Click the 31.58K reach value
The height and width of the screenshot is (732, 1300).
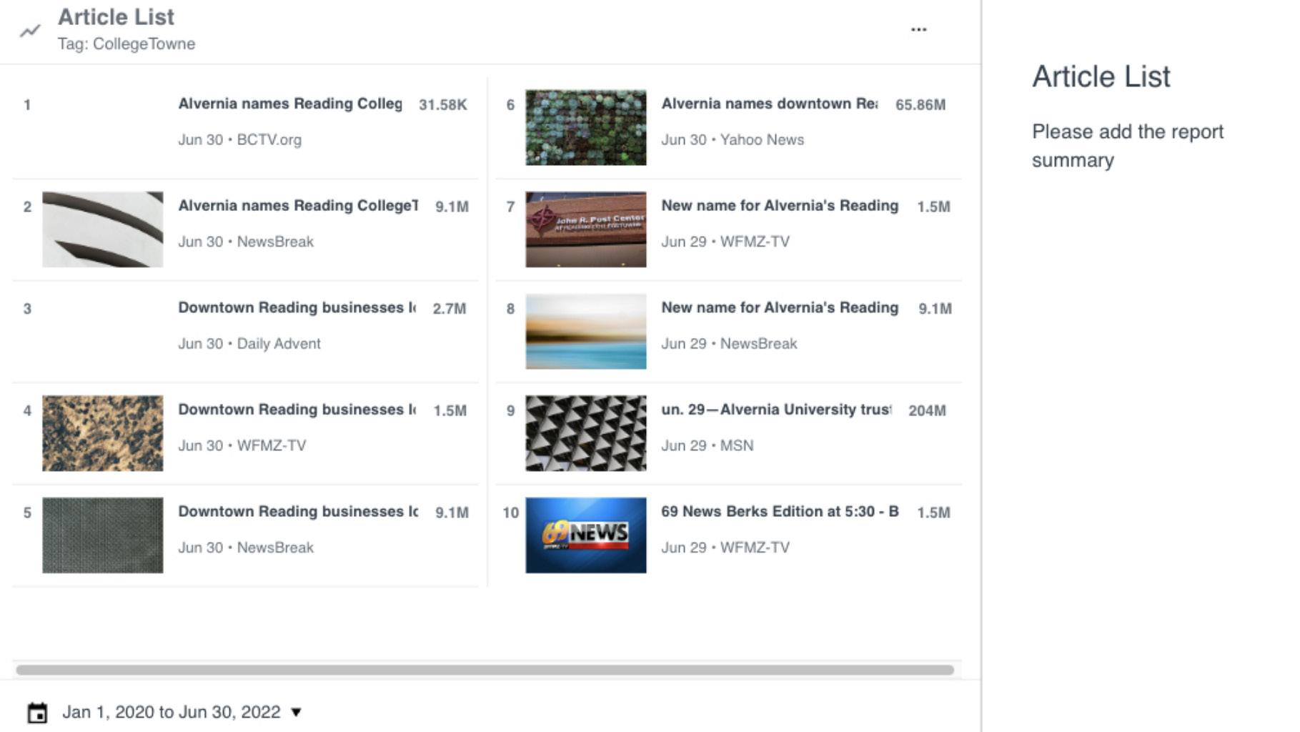[443, 105]
